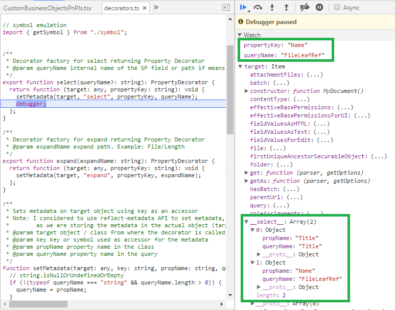The height and width of the screenshot is (310, 395).
Task: Click the code editor vertical scrollbar thumb
Action: tap(230, 90)
